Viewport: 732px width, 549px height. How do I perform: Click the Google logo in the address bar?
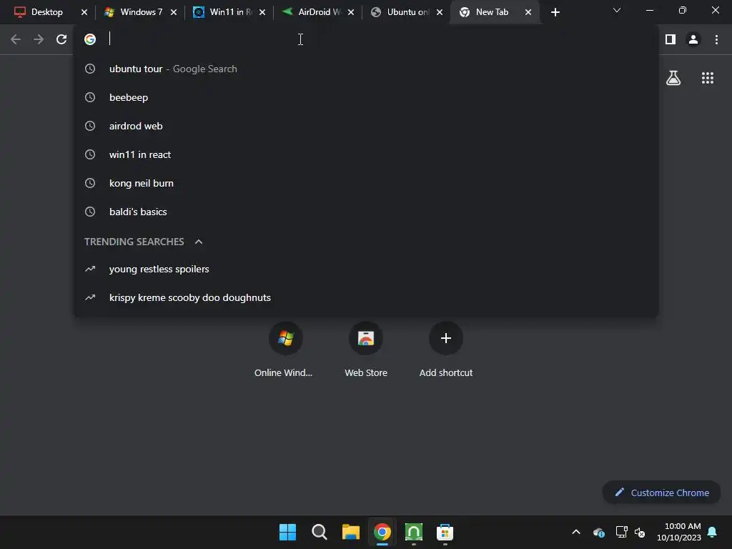(90, 39)
